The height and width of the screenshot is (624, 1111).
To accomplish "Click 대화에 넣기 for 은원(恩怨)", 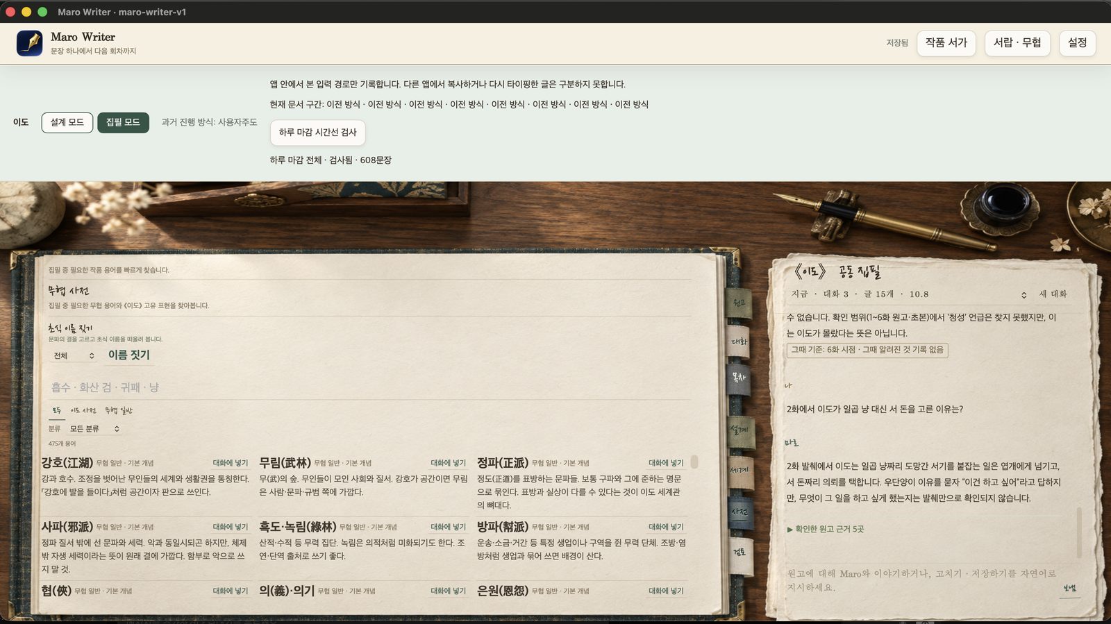I will tap(667, 591).
